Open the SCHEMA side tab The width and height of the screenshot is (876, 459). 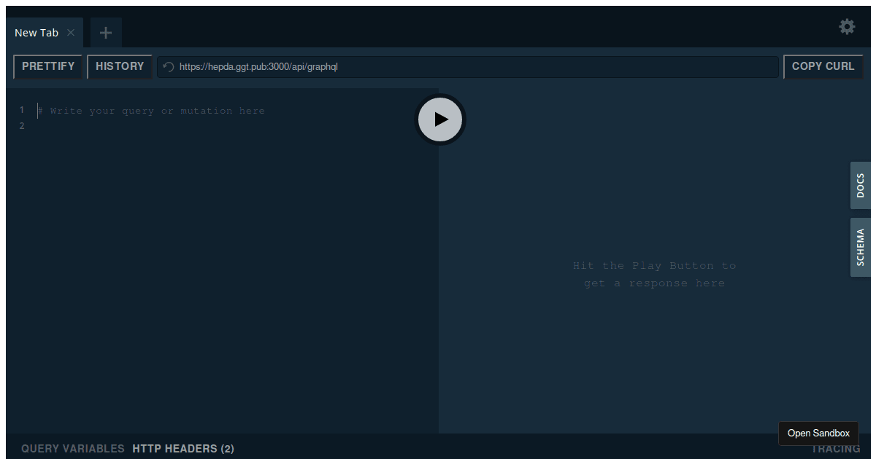pyautogui.click(x=861, y=248)
